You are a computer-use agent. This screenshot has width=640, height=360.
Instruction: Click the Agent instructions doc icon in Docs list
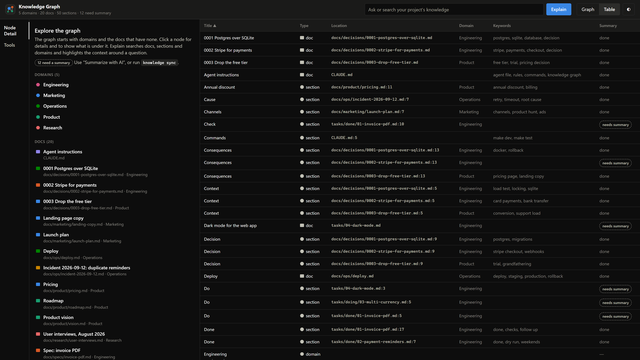(x=38, y=152)
